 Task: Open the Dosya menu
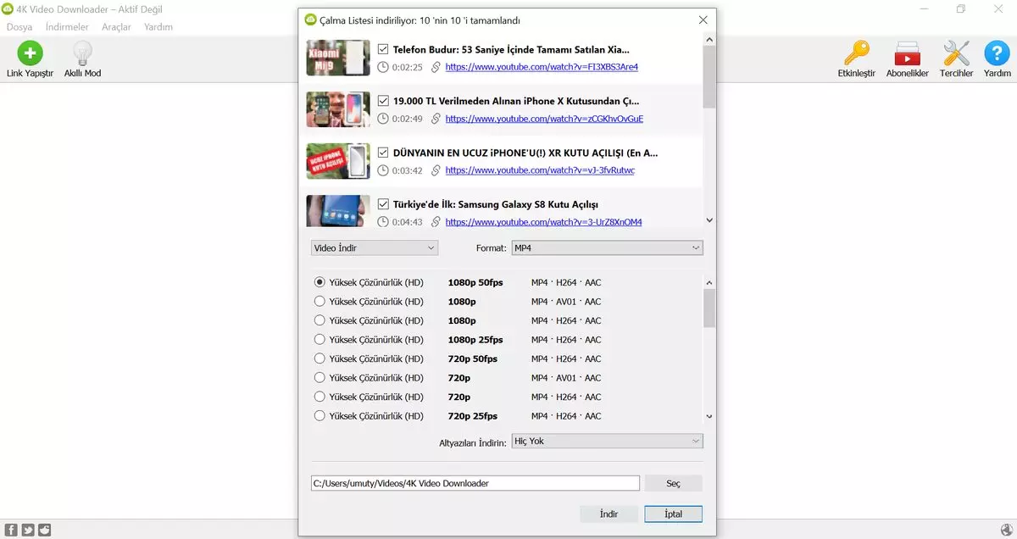tap(20, 26)
